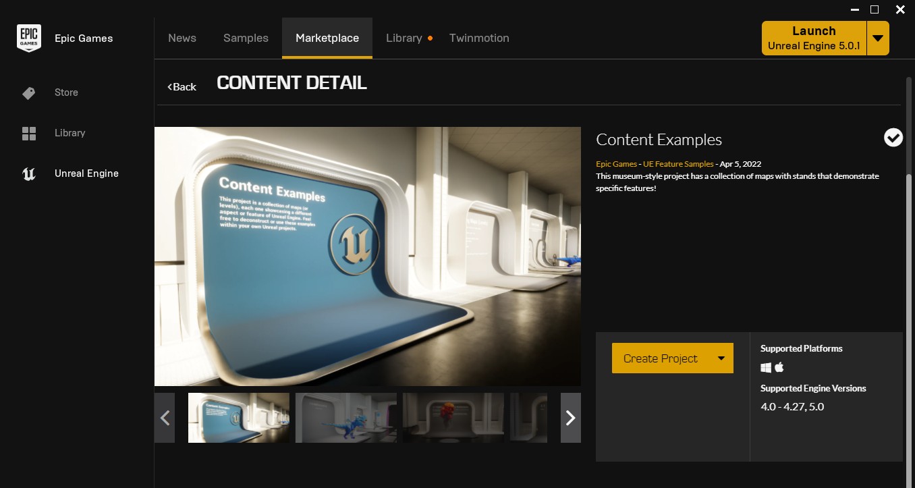Click the main Content Examples preview image
Image resolution: width=915 pixels, height=488 pixels.
coord(368,256)
